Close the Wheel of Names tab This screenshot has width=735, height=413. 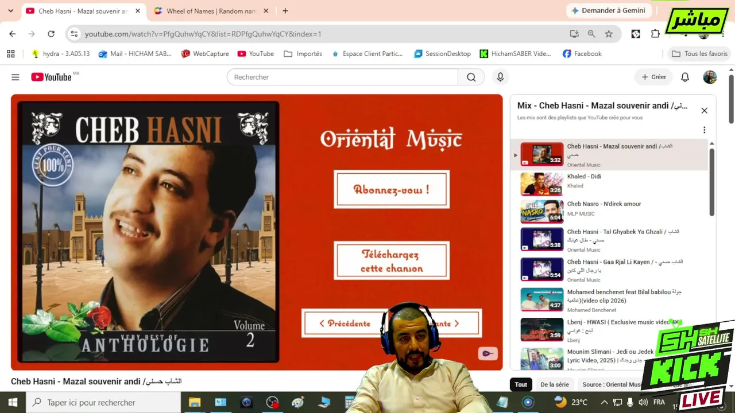tap(267, 11)
